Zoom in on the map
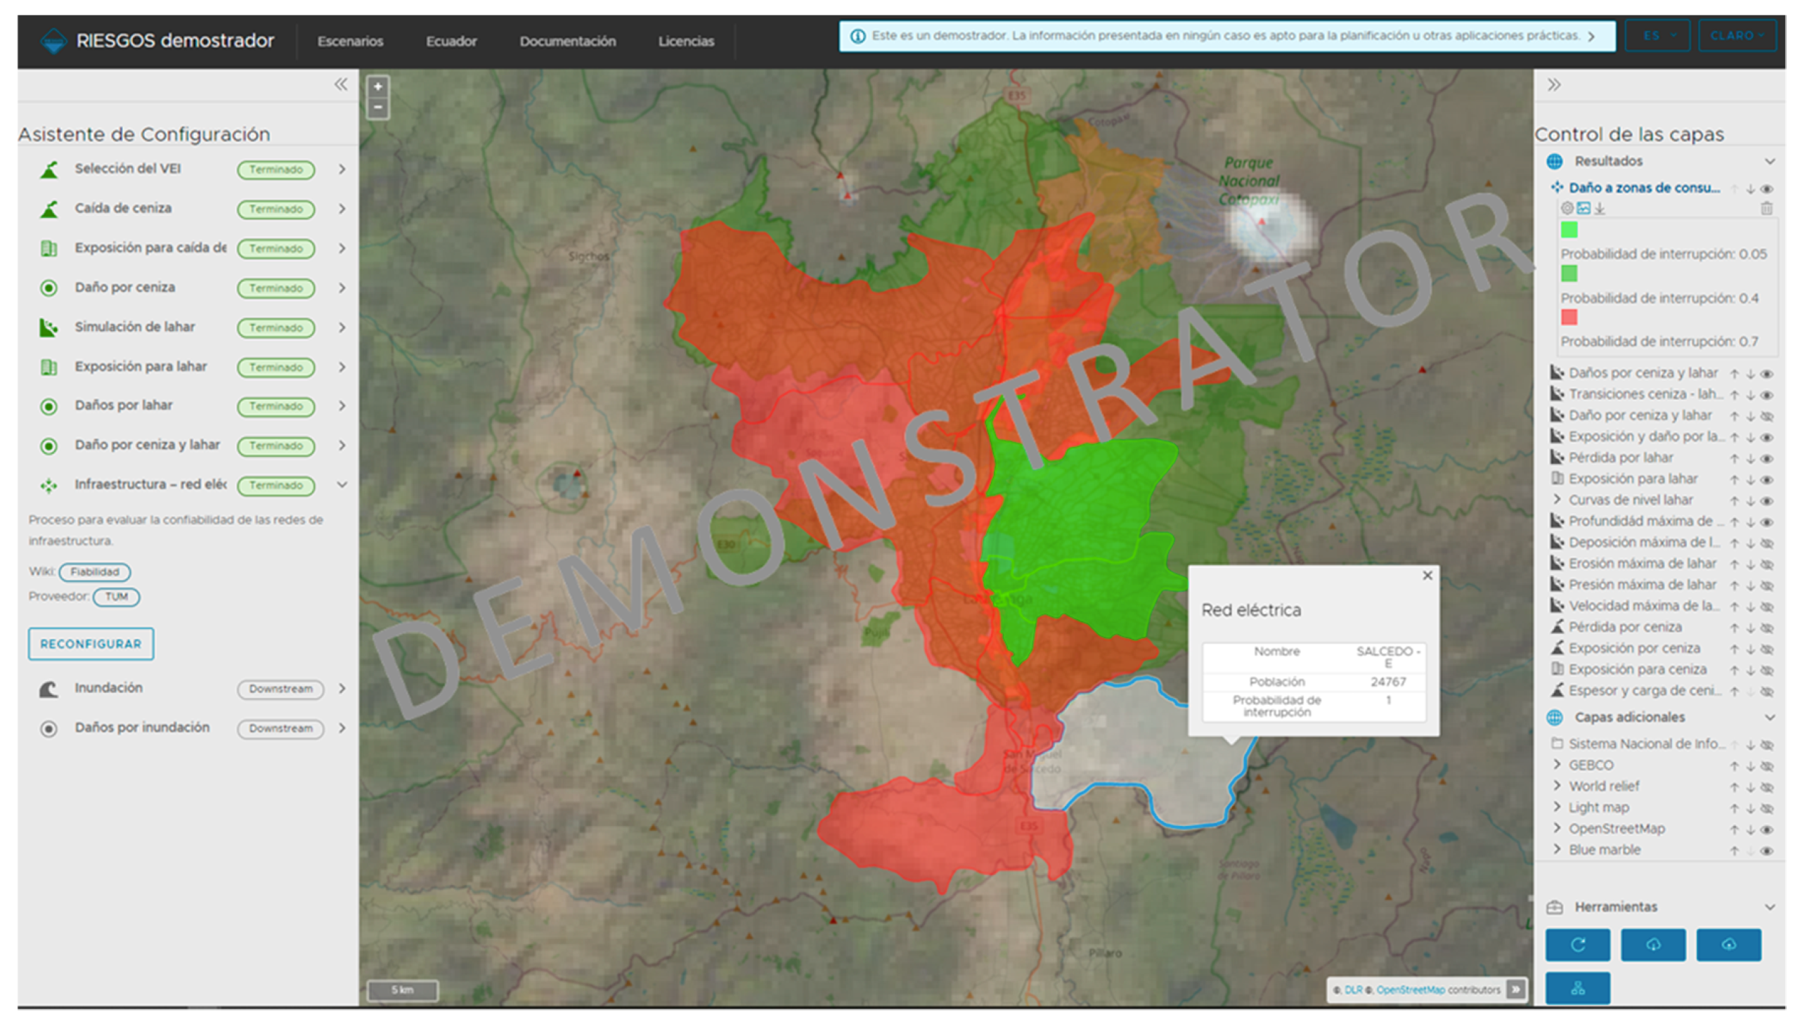 (x=378, y=87)
